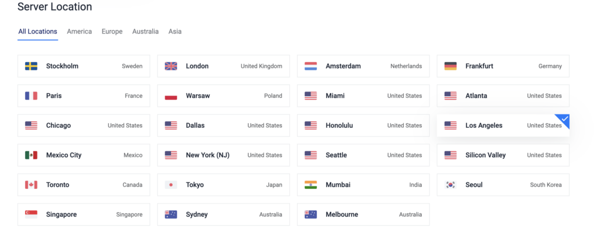The image size is (600, 241).
Task: Pick the Singapore server location
Action: 84,215
